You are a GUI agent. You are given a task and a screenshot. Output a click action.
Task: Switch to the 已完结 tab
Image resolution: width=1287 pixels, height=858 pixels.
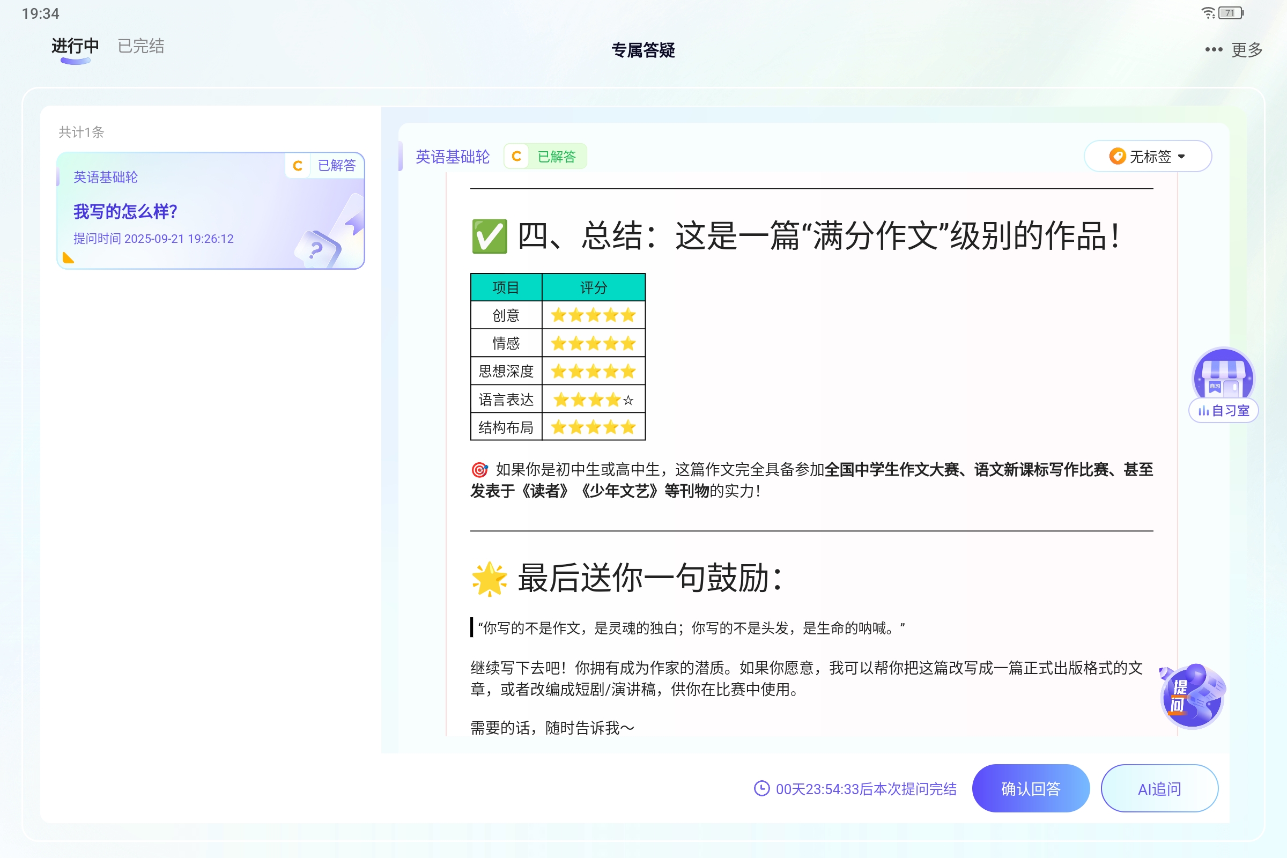coord(140,46)
